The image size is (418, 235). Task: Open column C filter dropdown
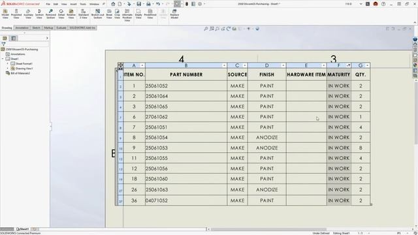(245, 65)
